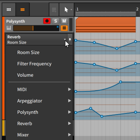This screenshot has width=140, height=140.
Task: Select the pointer tool
Action: click(66, 10)
